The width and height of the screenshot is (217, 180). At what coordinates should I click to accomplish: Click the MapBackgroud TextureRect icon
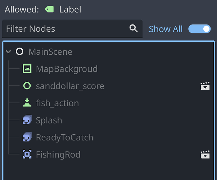pos(27,68)
